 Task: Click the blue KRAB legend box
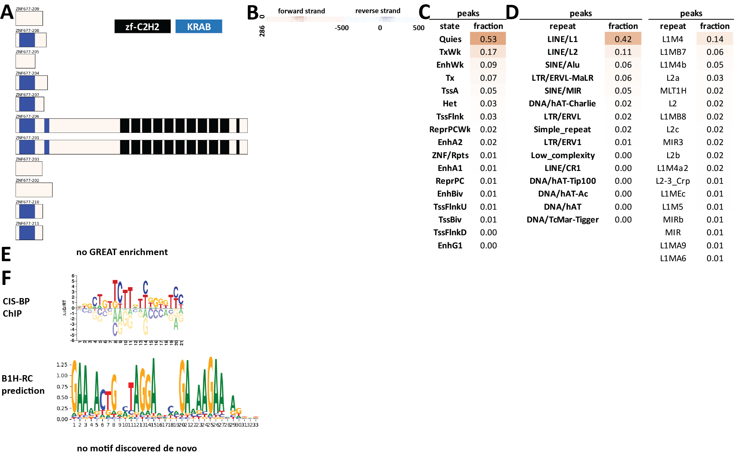(x=199, y=27)
